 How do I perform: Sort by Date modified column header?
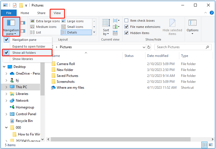tap(158, 56)
